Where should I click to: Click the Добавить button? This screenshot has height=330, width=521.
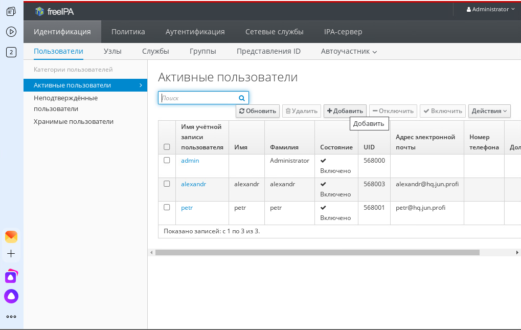(x=345, y=111)
